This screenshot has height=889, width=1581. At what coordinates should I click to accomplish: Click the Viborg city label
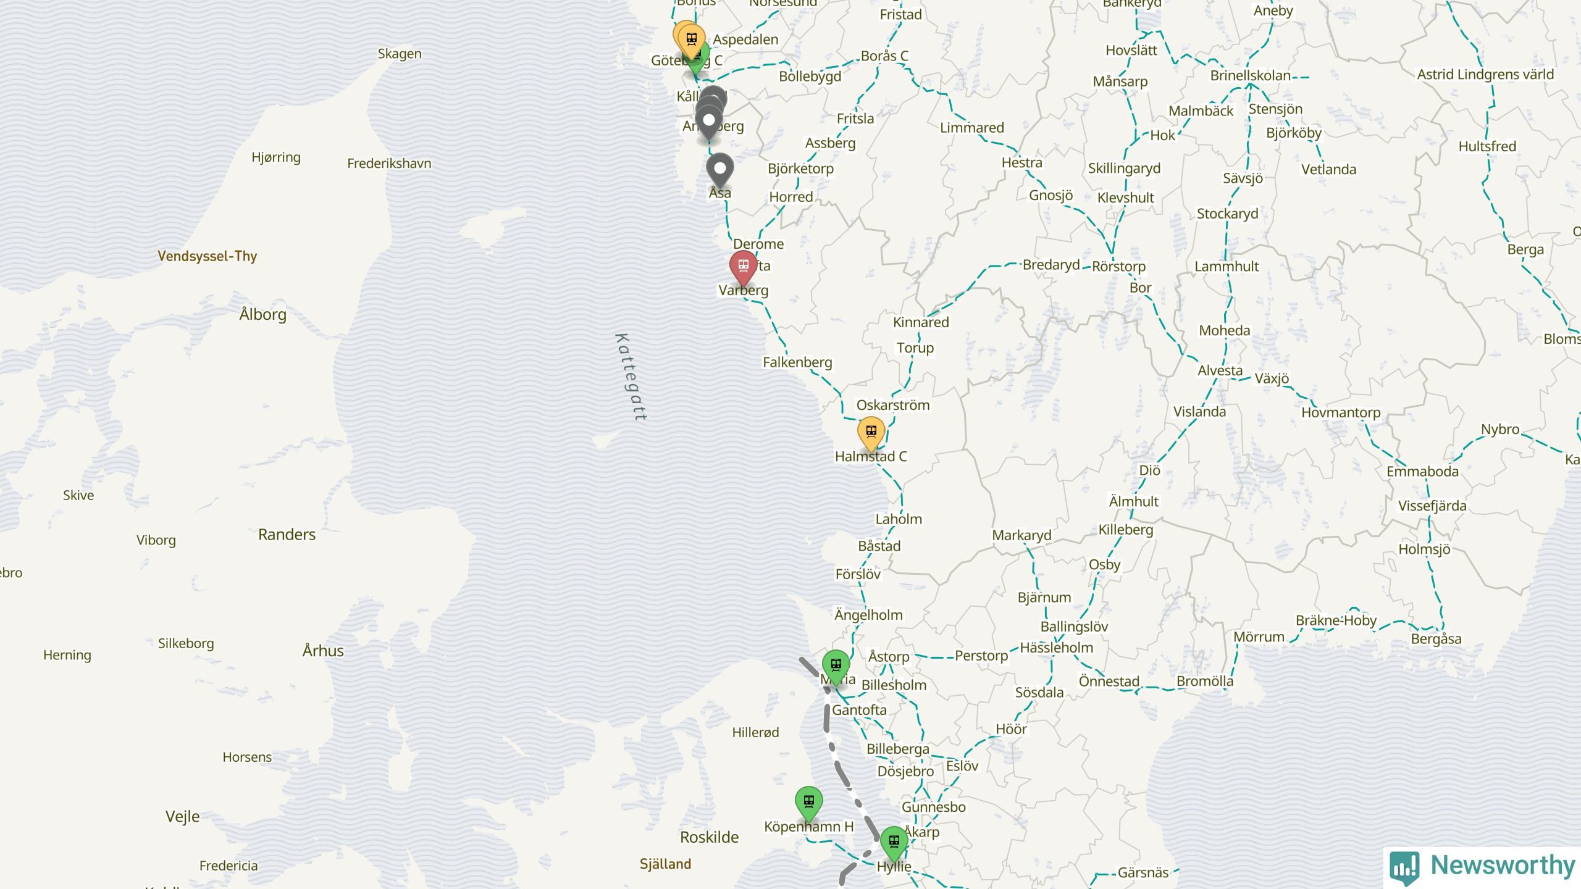156,541
